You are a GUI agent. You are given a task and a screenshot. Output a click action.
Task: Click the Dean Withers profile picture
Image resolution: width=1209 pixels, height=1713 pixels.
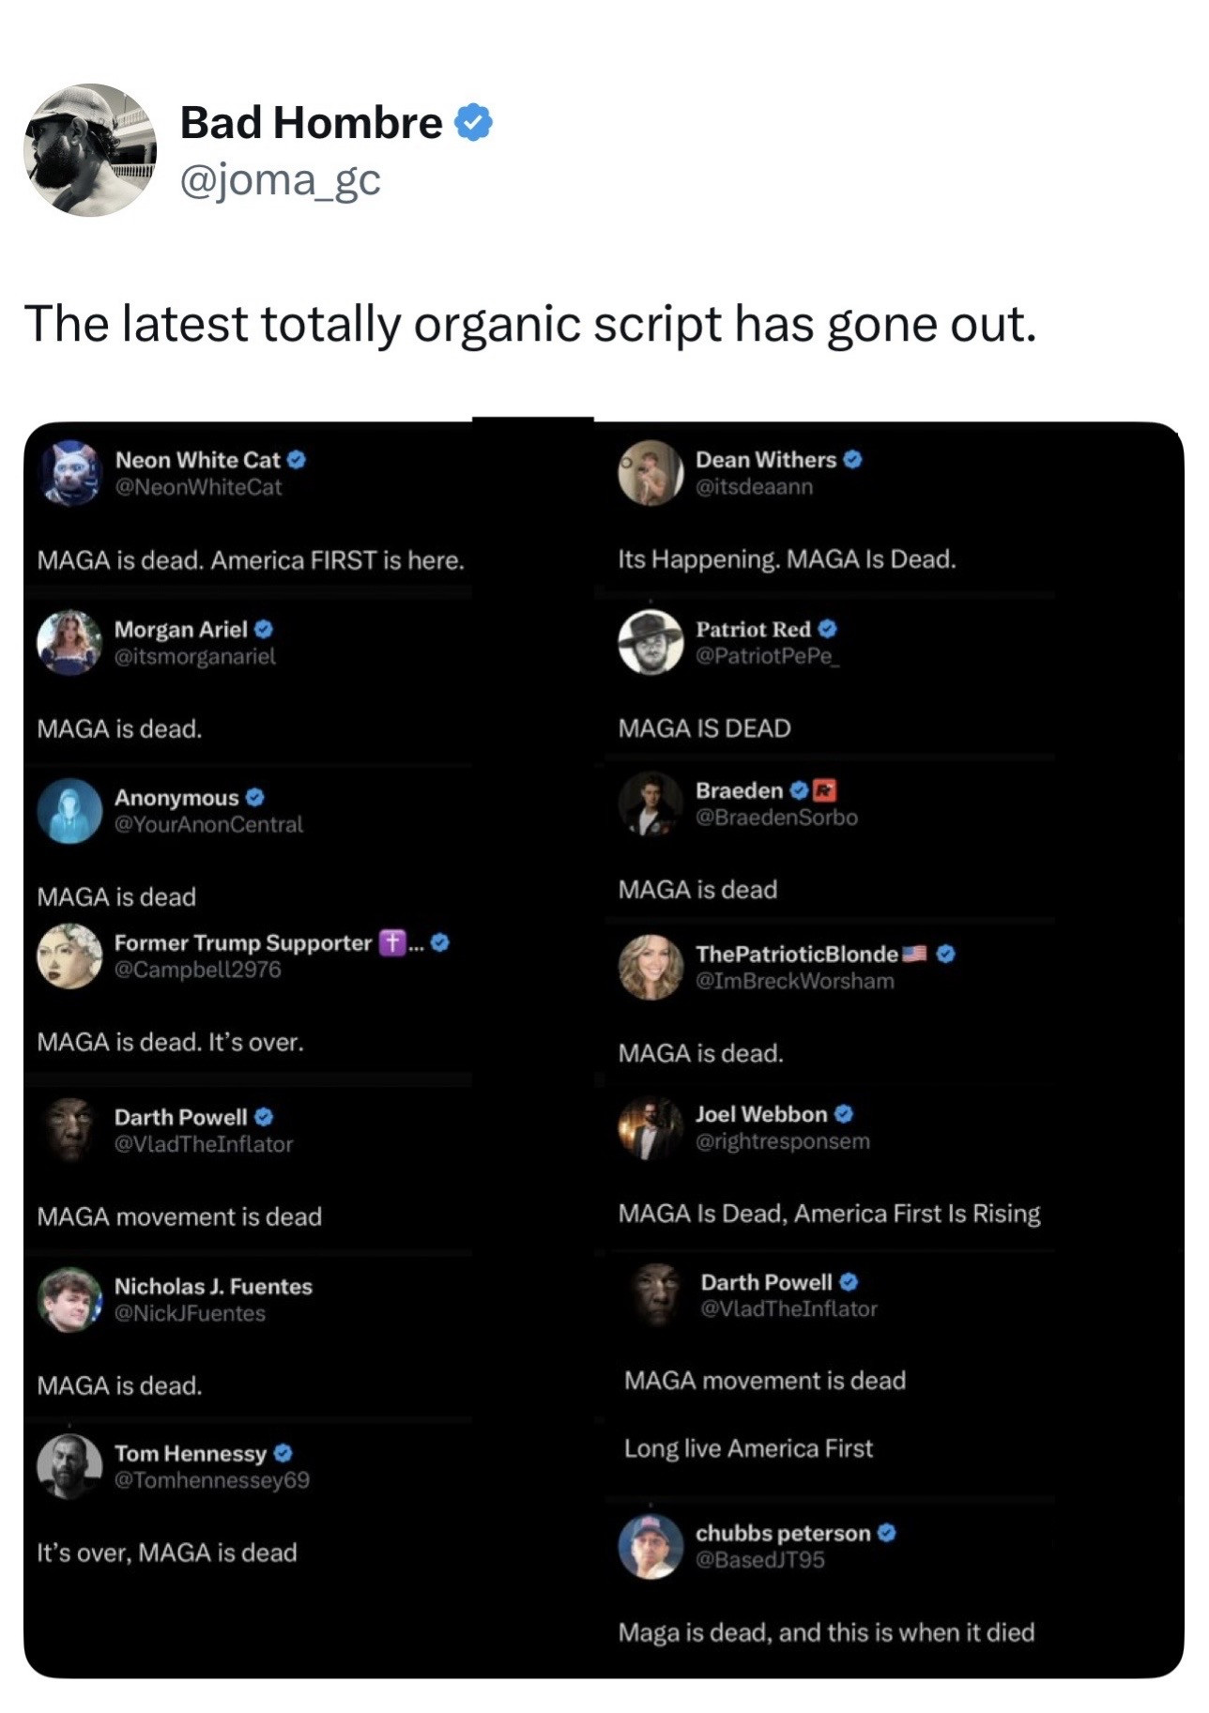650,473
